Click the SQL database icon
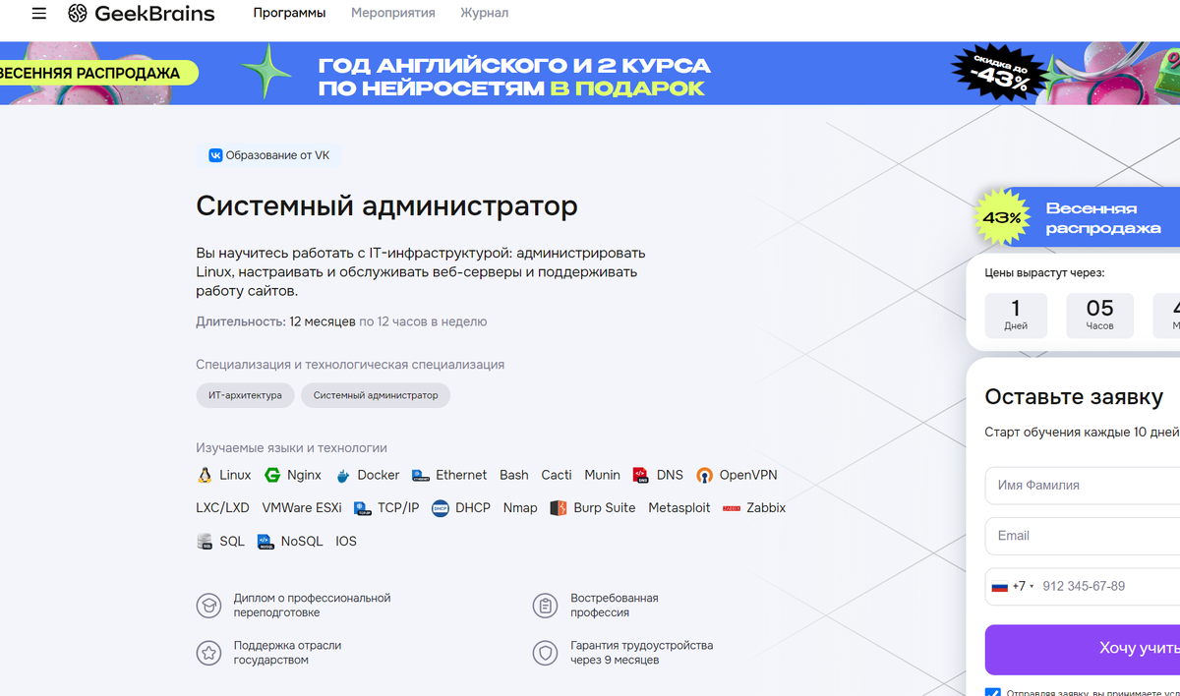The image size is (1180, 696). [x=205, y=542]
